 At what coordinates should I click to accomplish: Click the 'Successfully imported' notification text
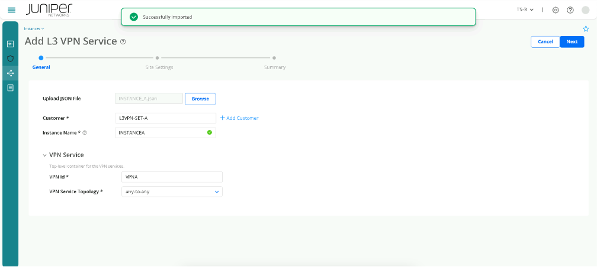click(167, 17)
